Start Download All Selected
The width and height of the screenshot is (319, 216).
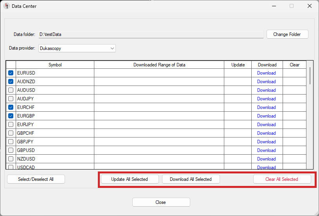click(x=191, y=179)
